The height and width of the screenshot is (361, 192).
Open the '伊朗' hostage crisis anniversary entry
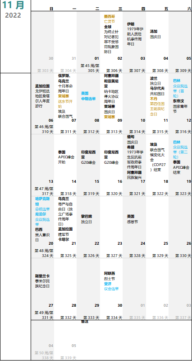135,34
